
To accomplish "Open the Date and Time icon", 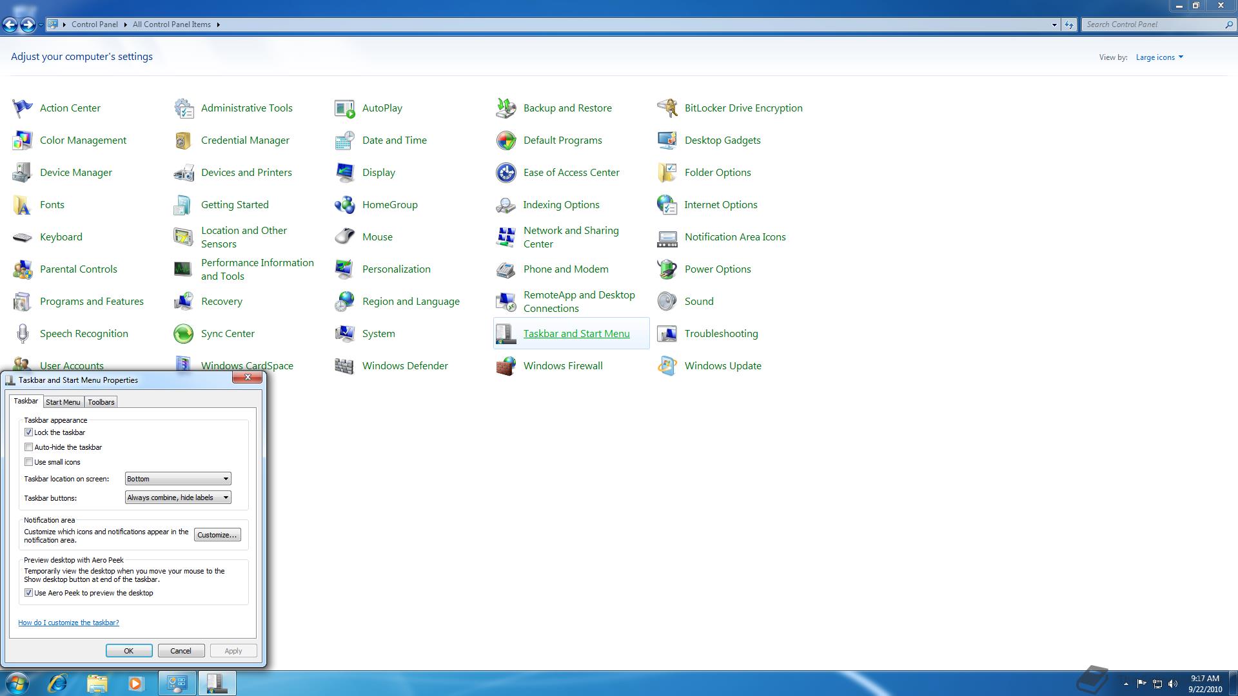I will tap(345, 140).
